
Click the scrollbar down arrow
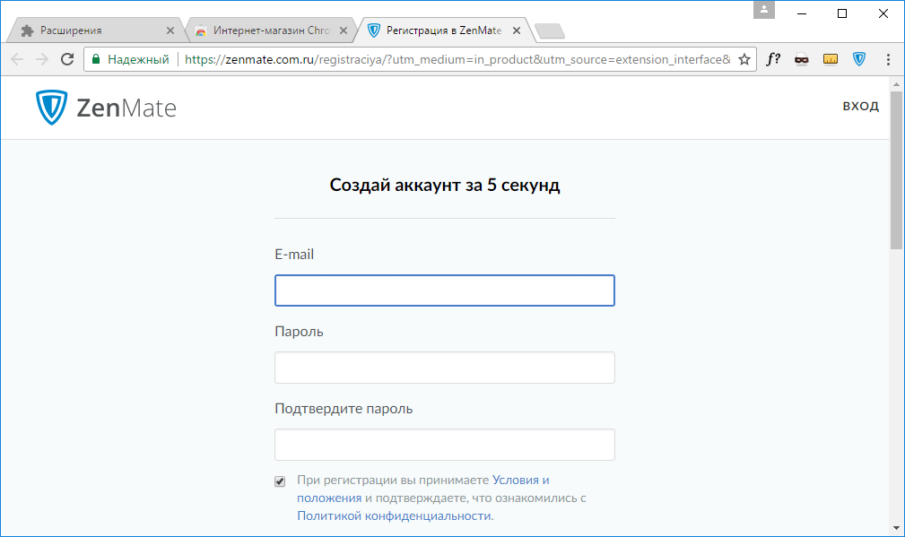pos(896,528)
